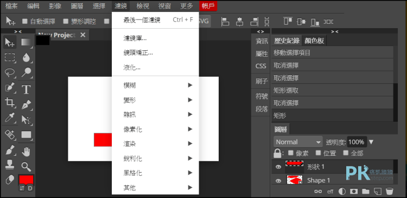
Task: Select the Clone Stamp tool
Action: (x=10, y=165)
